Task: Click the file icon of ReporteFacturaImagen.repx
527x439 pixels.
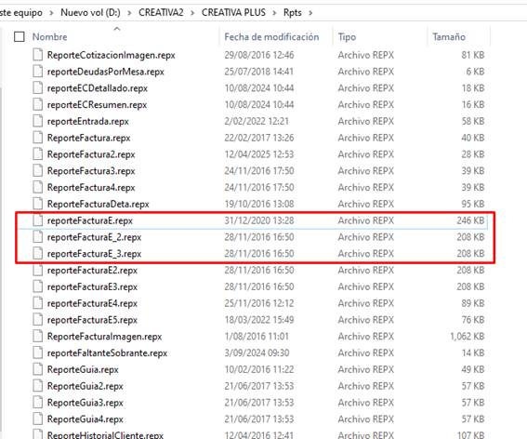Action: click(37, 336)
